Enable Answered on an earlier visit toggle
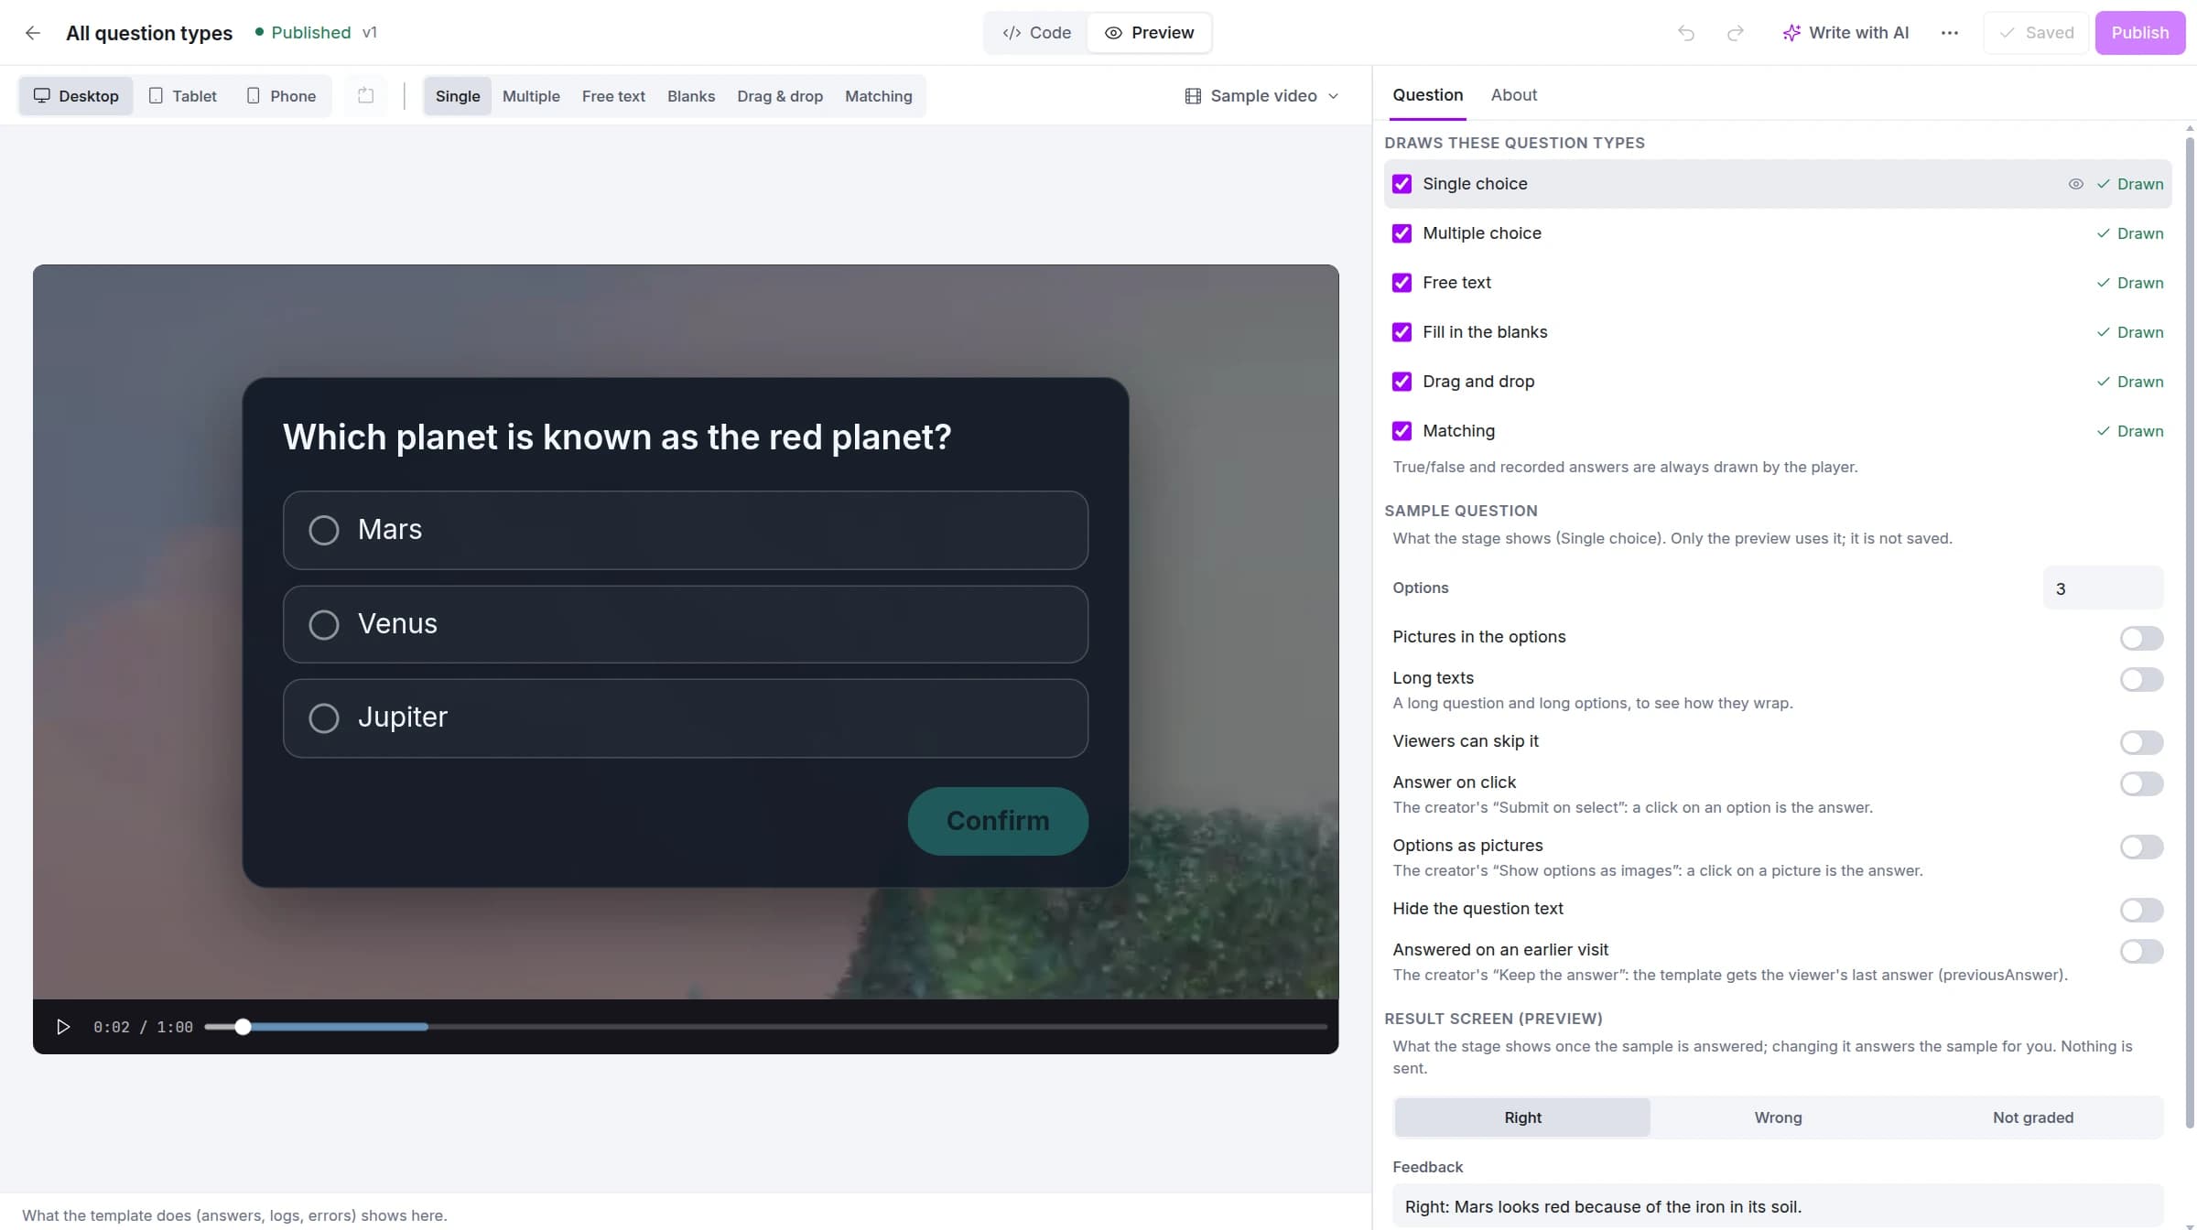 2141,951
